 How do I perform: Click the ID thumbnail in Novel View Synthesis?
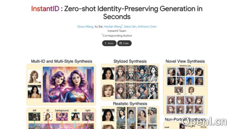[x=191, y=90]
